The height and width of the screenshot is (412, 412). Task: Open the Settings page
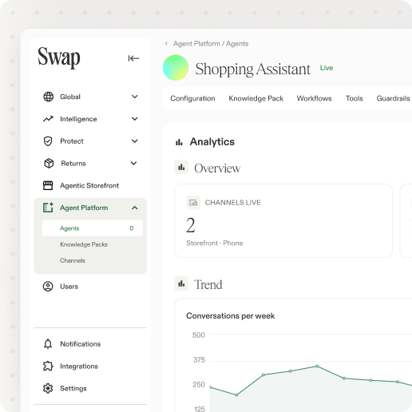coord(73,388)
